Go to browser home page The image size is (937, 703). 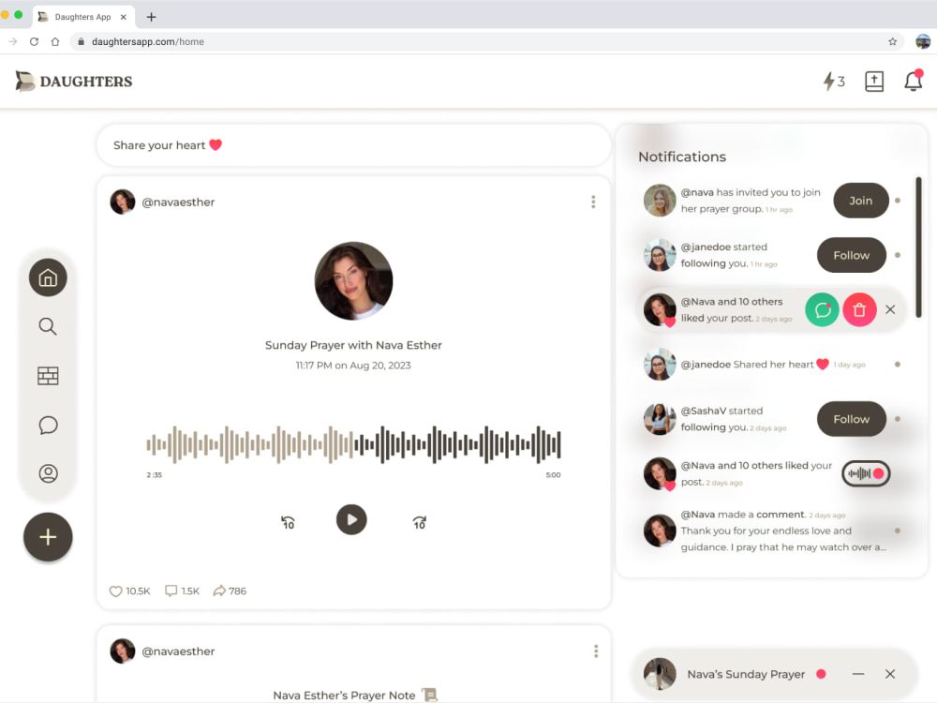[x=55, y=42]
